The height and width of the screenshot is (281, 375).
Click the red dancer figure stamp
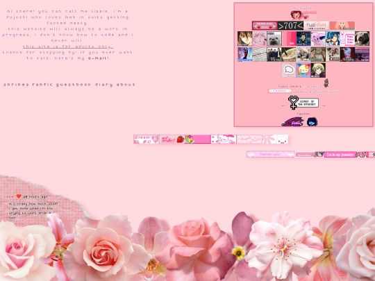coord(244,54)
